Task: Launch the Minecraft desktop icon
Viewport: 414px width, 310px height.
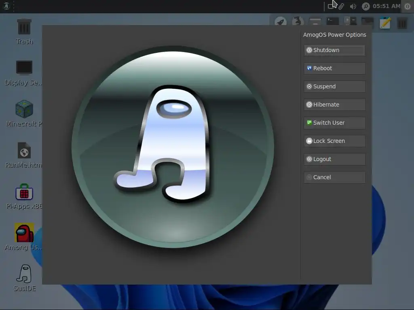Action: [24, 113]
